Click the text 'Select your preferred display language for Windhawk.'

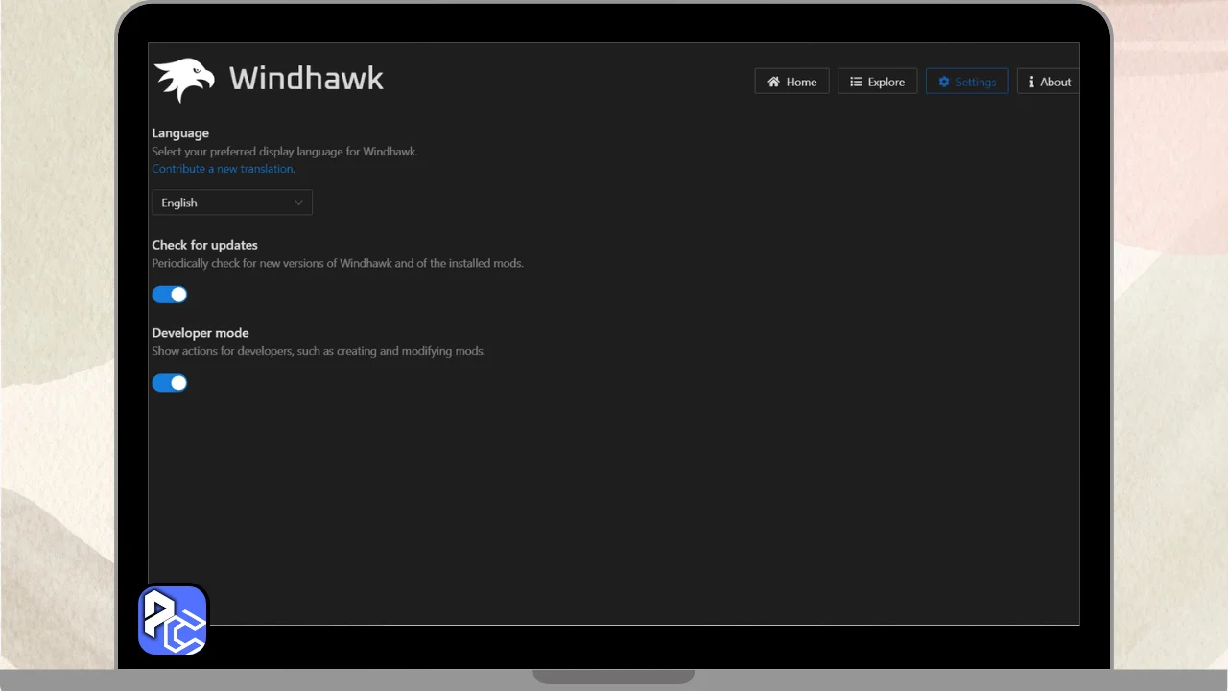285,152
